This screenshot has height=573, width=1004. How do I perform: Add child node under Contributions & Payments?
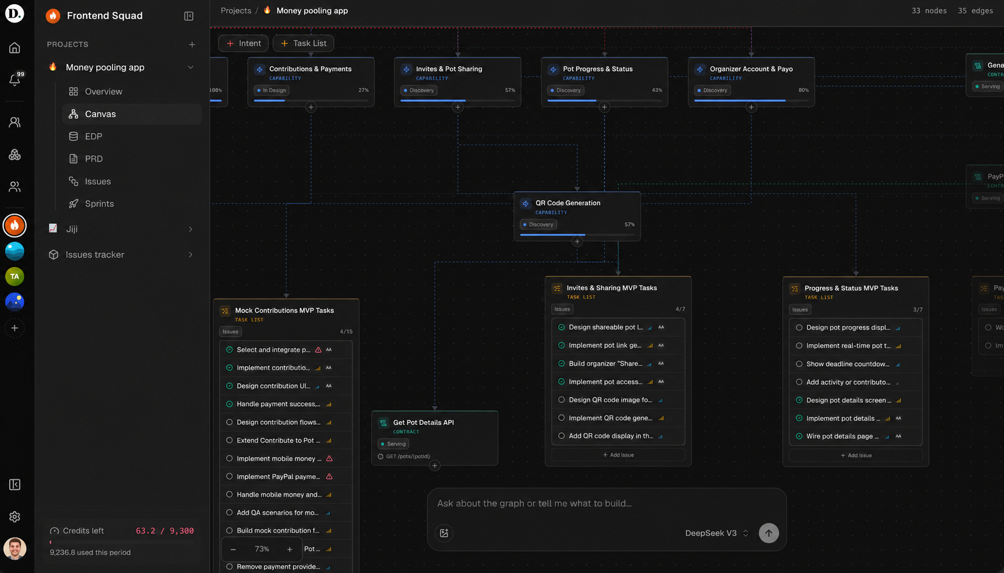[311, 107]
